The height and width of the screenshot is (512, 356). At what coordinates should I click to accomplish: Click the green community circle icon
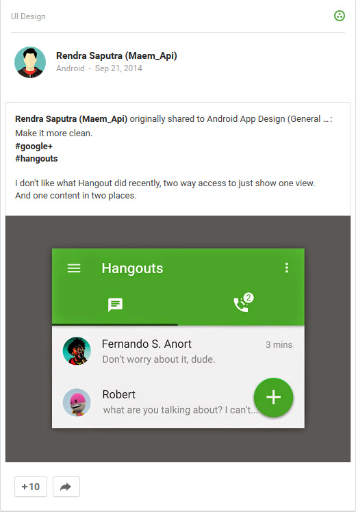click(x=340, y=16)
